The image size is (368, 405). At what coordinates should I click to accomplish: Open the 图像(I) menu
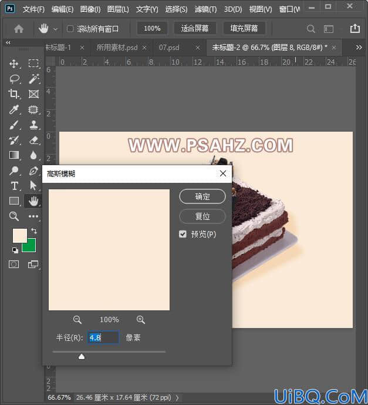click(90, 9)
